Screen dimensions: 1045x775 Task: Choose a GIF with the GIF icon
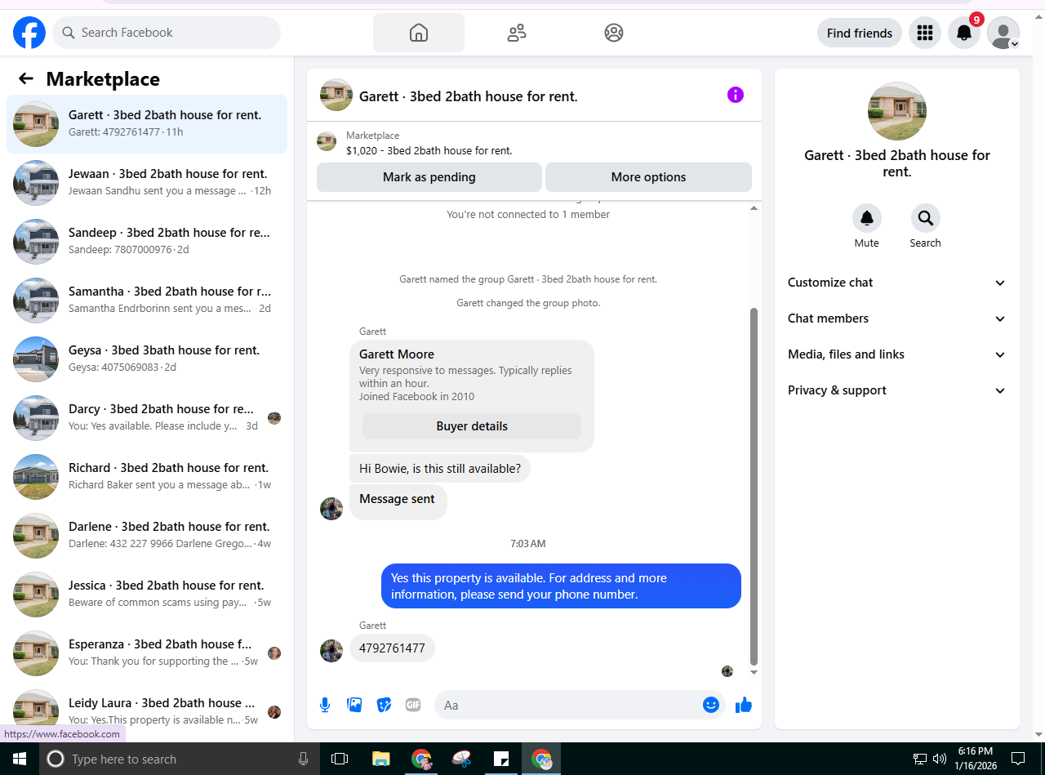click(413, 705)
